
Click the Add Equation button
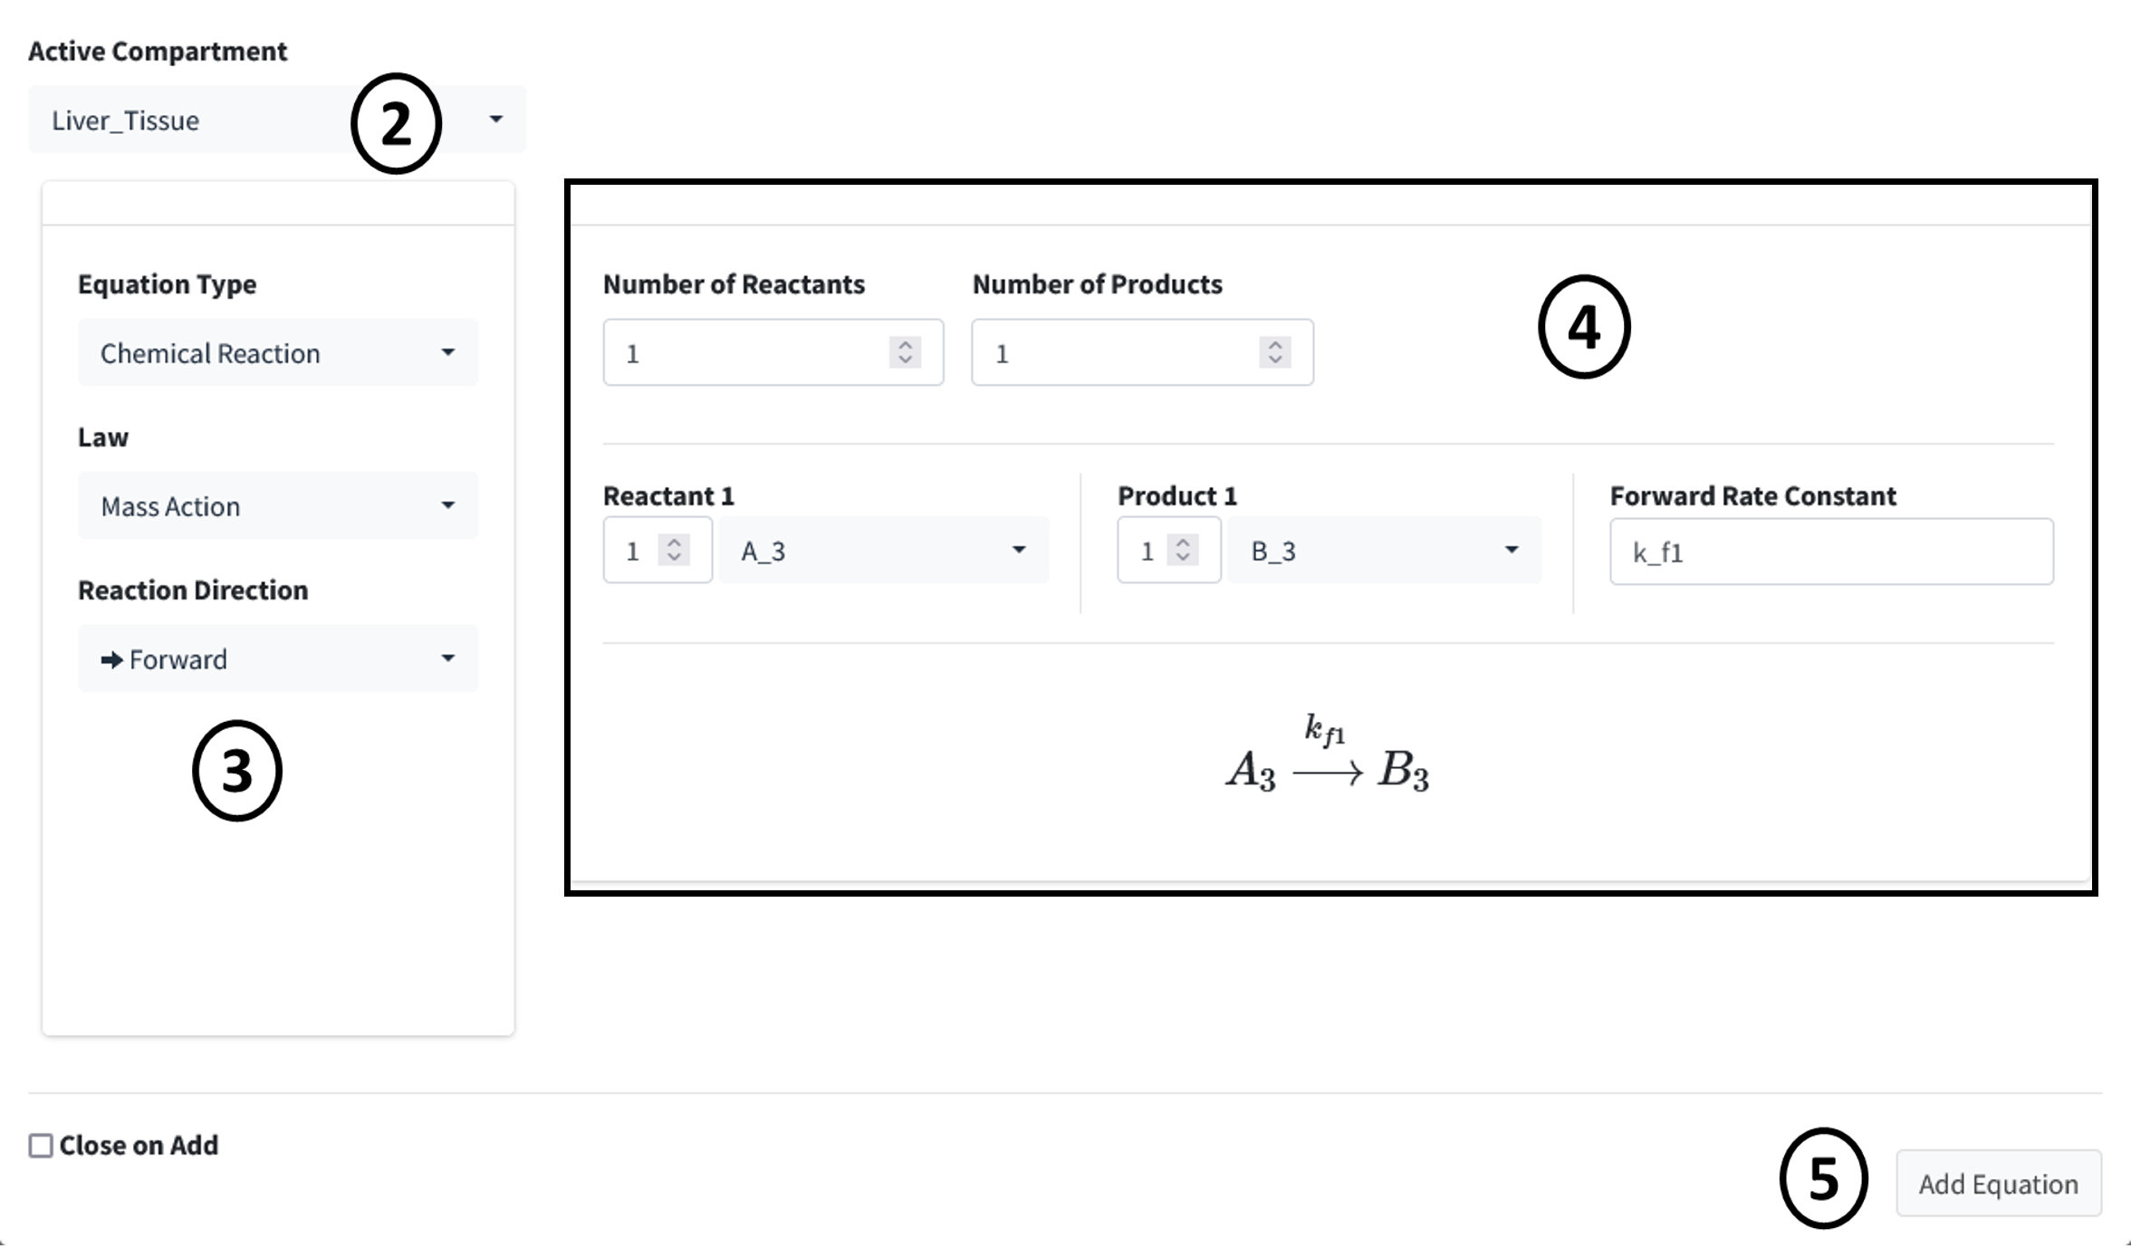(1999, 1184)
